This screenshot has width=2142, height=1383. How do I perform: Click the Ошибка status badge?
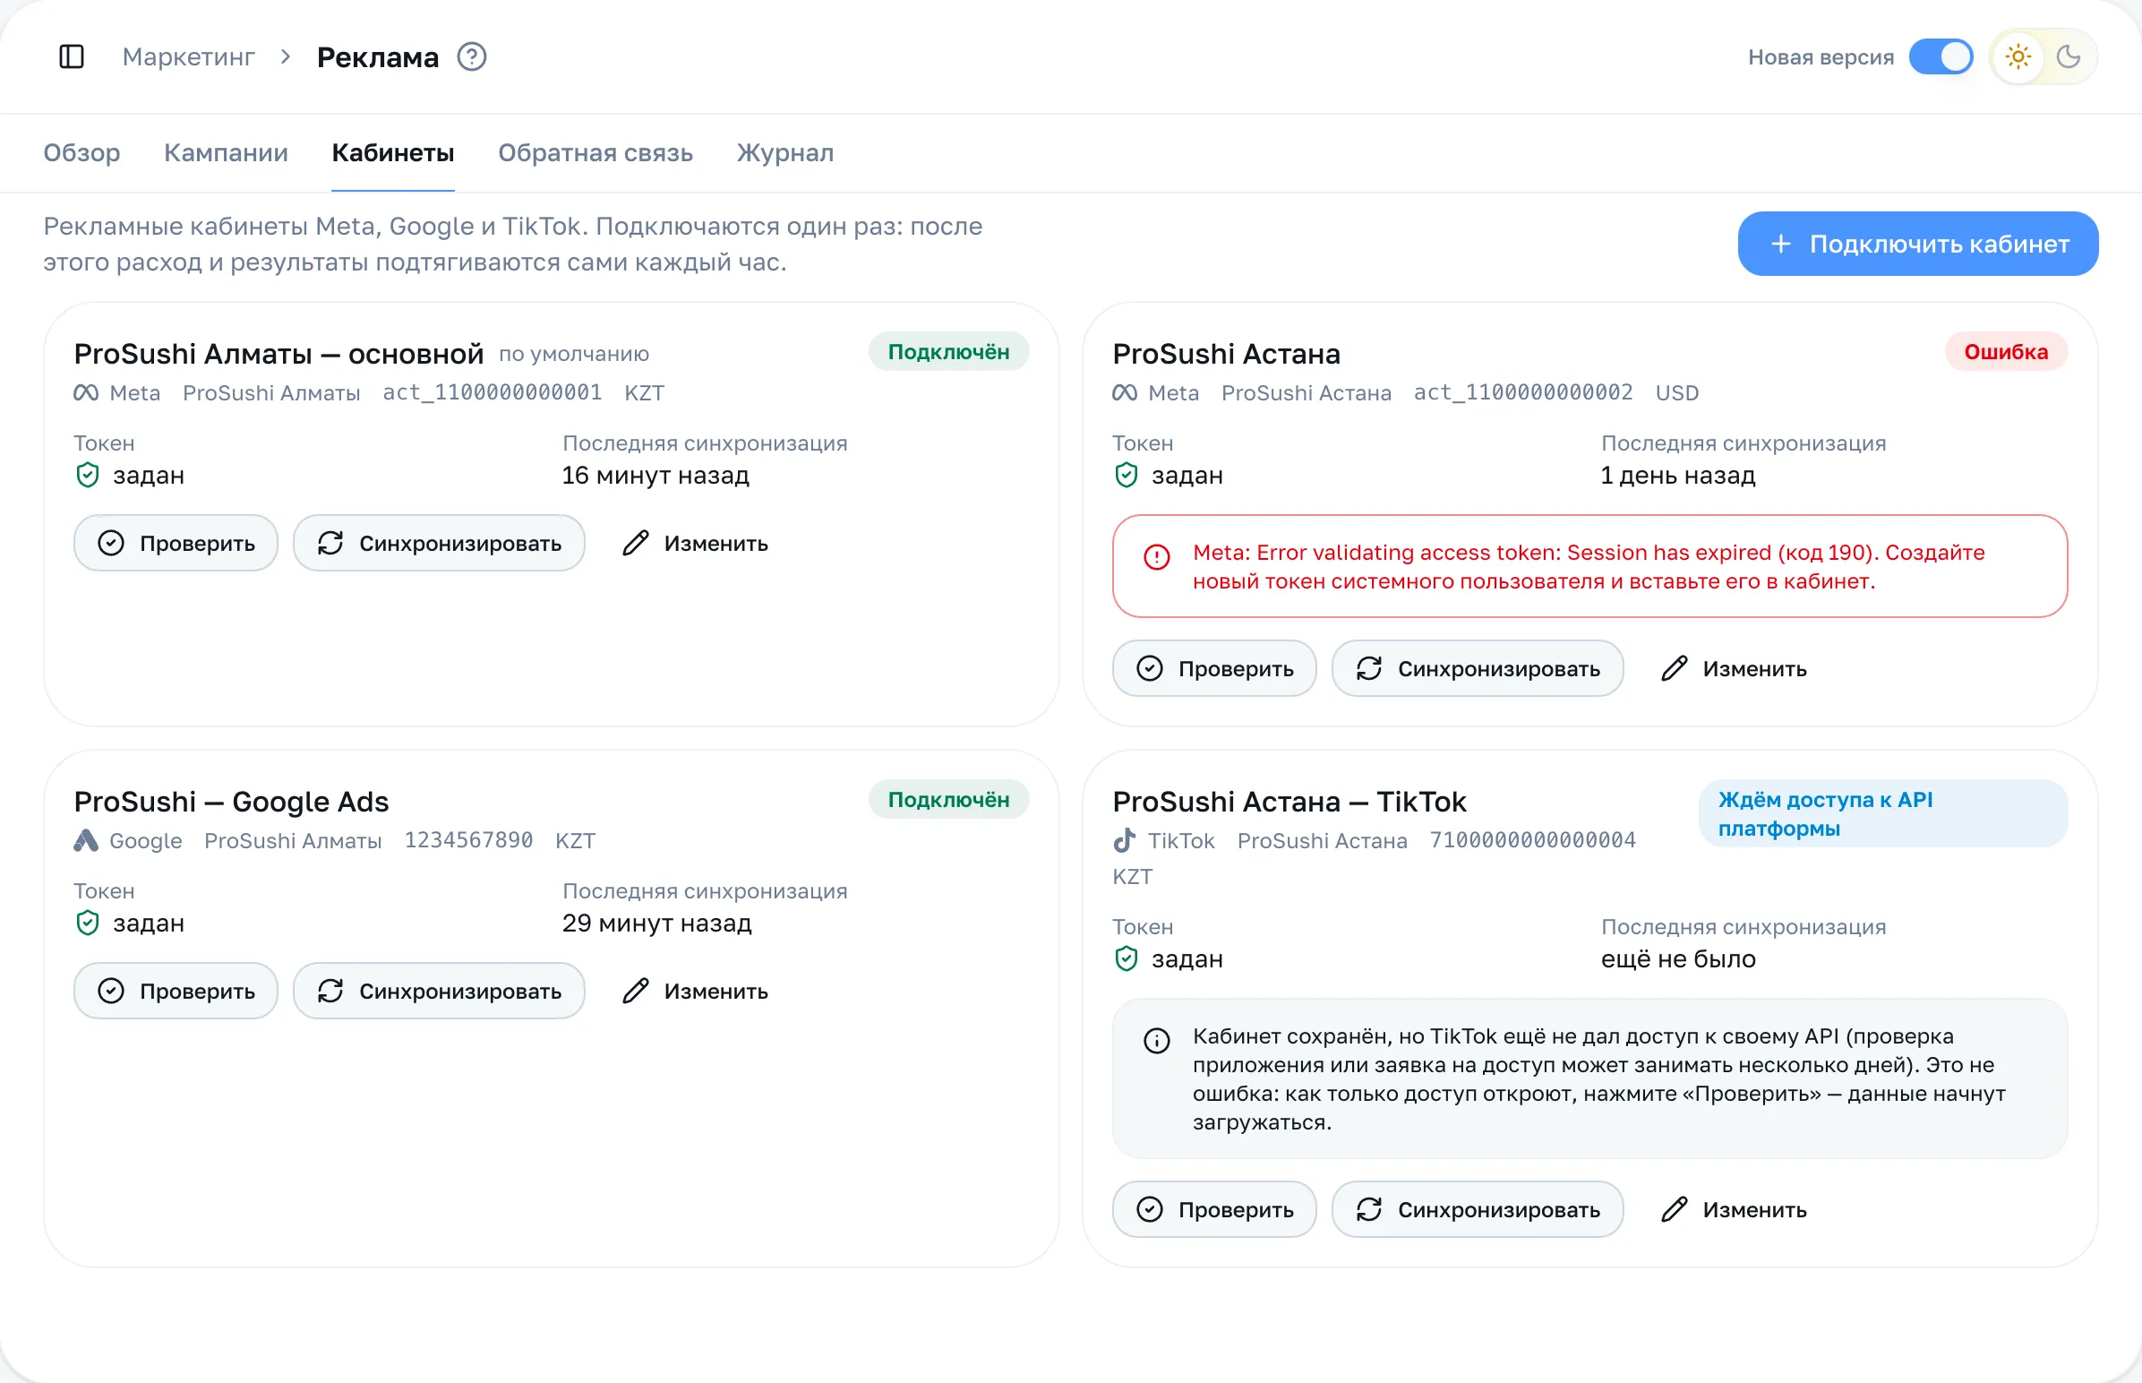tap(2007, 352)
